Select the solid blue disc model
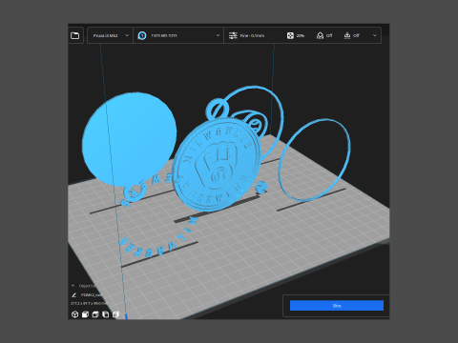458x343 pixels. pyautogui.click(x=129, y=140)
